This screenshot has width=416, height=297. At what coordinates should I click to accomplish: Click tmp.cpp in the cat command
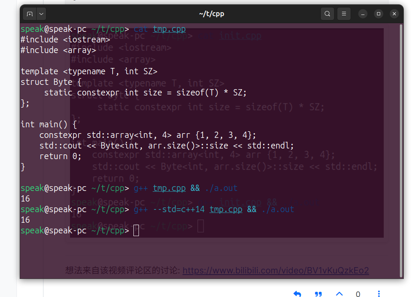tap(169, 29)
